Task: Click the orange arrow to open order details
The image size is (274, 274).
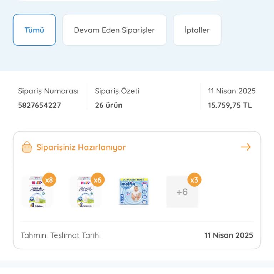Action: 246,147
